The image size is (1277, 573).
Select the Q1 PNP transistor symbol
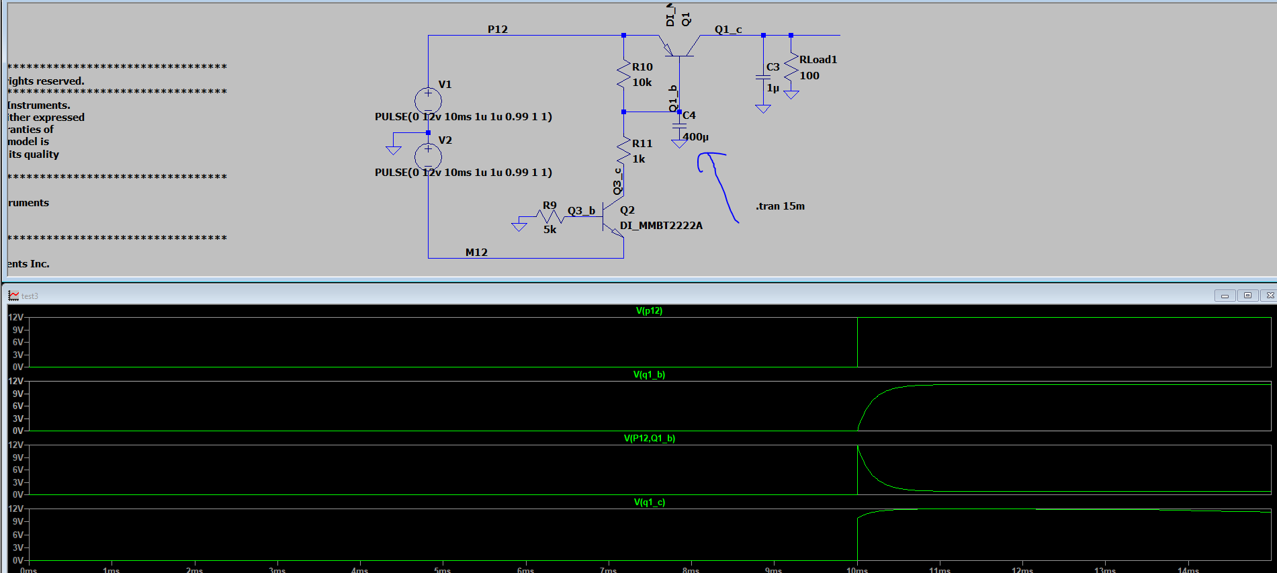tap(680, 47)
